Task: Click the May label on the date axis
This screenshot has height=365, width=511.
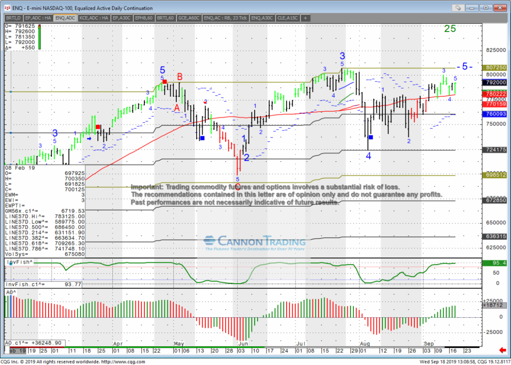Action: [179, 343]
